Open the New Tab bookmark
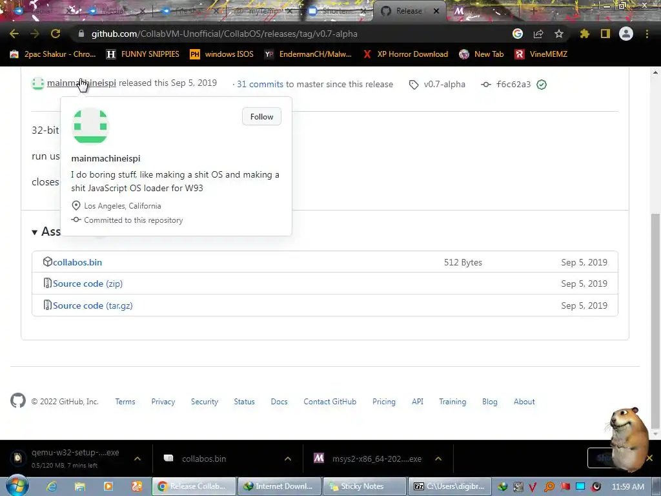 [481, 54]
